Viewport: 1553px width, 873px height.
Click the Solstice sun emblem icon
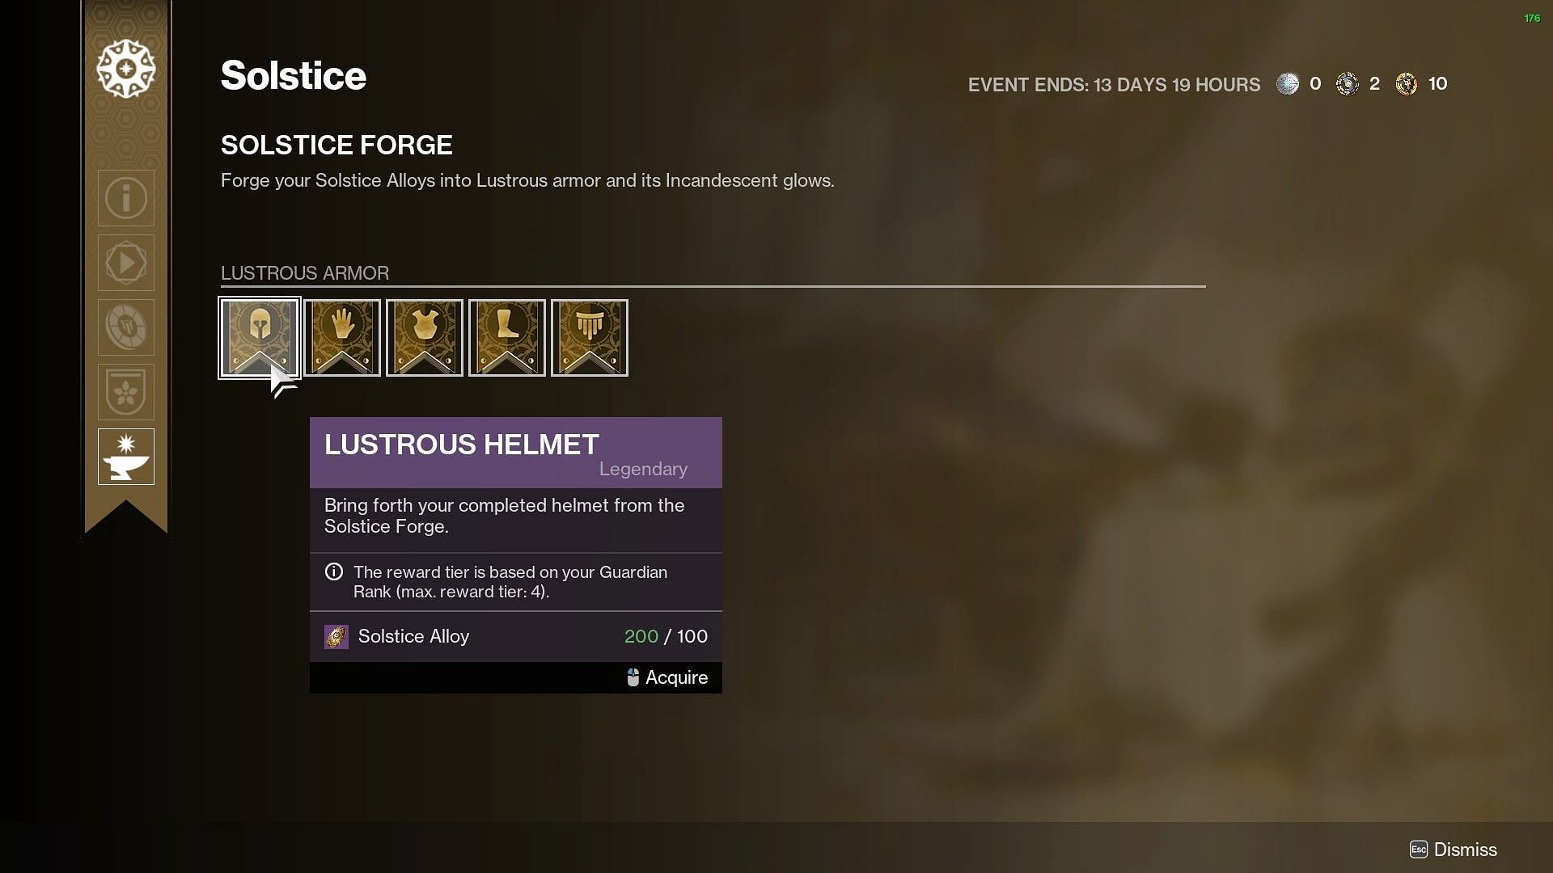[126, 69]
